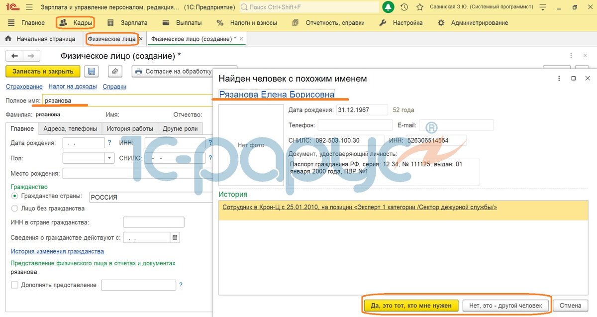The width and height of the screenshot is (597, 317).
Task: Click the Дополнять представление text field
Action: (139, 285)
